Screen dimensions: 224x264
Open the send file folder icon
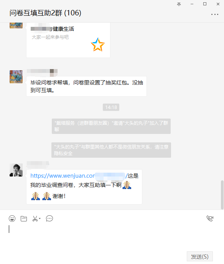point(24,219)
